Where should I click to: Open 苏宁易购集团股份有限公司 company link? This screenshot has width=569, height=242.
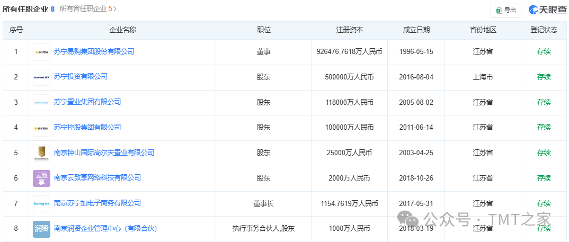(x=94, y=51)
